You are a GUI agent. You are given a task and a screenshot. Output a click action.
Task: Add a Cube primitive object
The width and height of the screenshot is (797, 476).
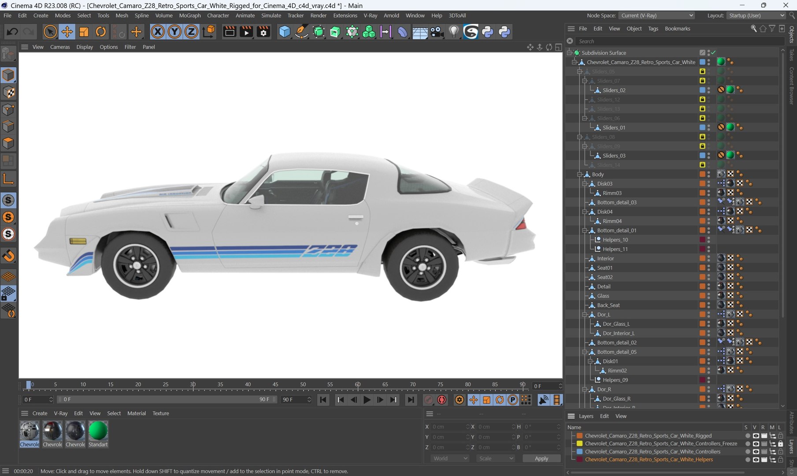coord(285,32)
